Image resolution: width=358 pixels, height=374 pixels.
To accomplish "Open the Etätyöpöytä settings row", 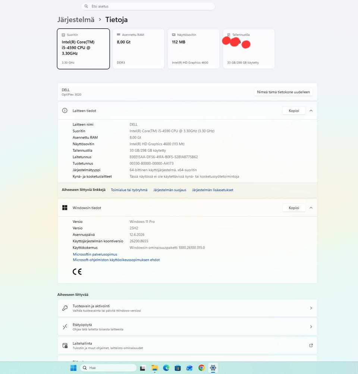I will coord(187,327).
